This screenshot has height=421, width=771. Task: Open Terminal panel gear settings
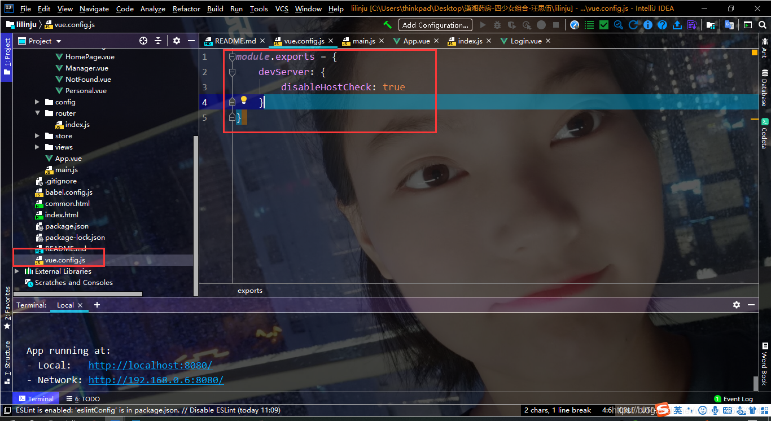coord(737,305)
